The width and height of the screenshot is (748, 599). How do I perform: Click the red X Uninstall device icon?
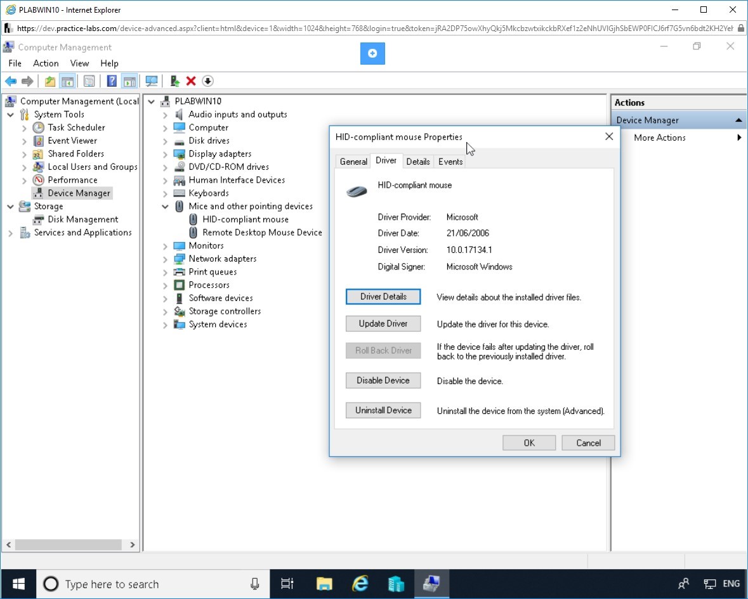click(x=191, y=81)
